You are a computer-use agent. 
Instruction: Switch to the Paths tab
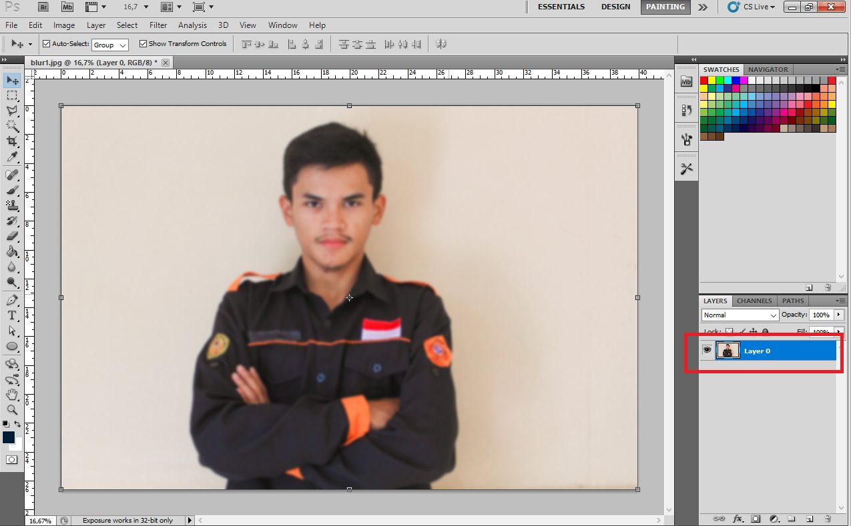coord(793,301)
